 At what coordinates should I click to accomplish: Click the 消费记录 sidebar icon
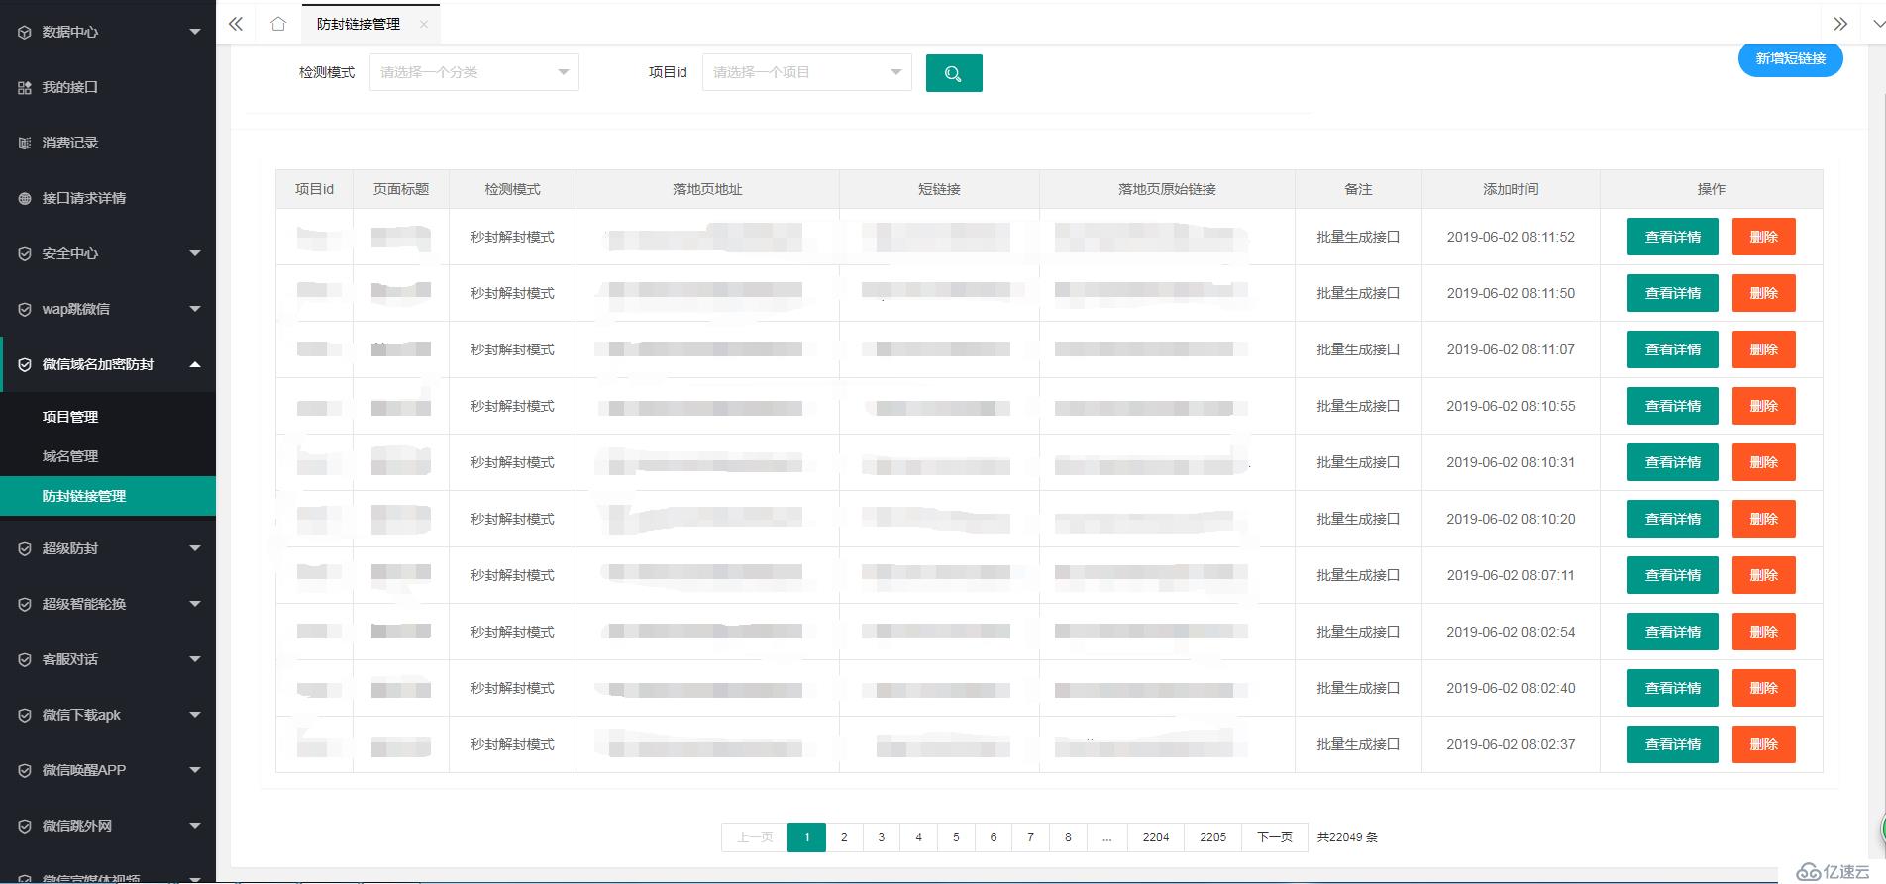(x=25, y=143)
